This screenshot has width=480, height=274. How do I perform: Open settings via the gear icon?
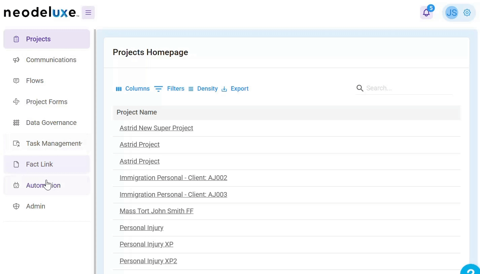click(467, 13)
